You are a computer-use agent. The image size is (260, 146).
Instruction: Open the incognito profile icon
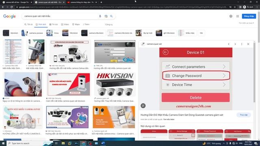coord(245,7)
